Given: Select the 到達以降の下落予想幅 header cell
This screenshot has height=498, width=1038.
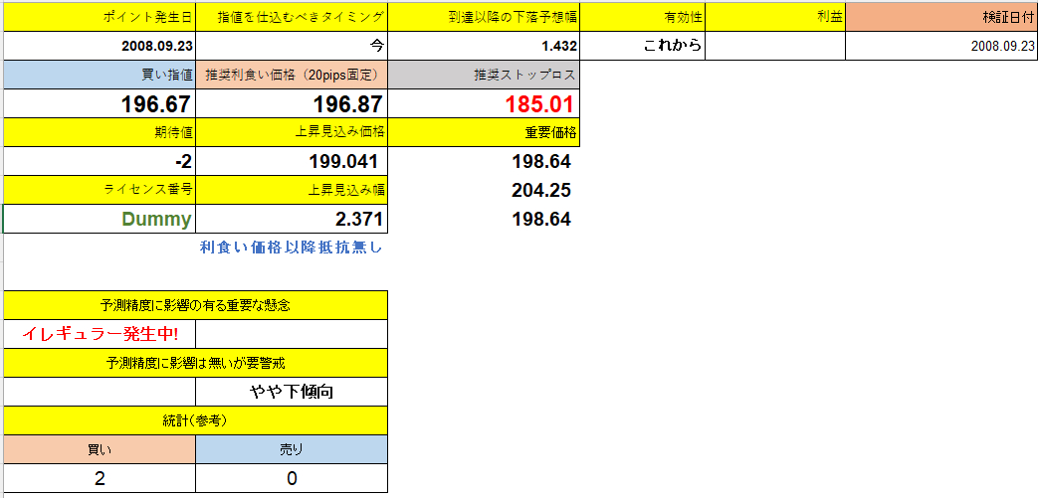Looking at the screenshot, I should coord(484,18).
